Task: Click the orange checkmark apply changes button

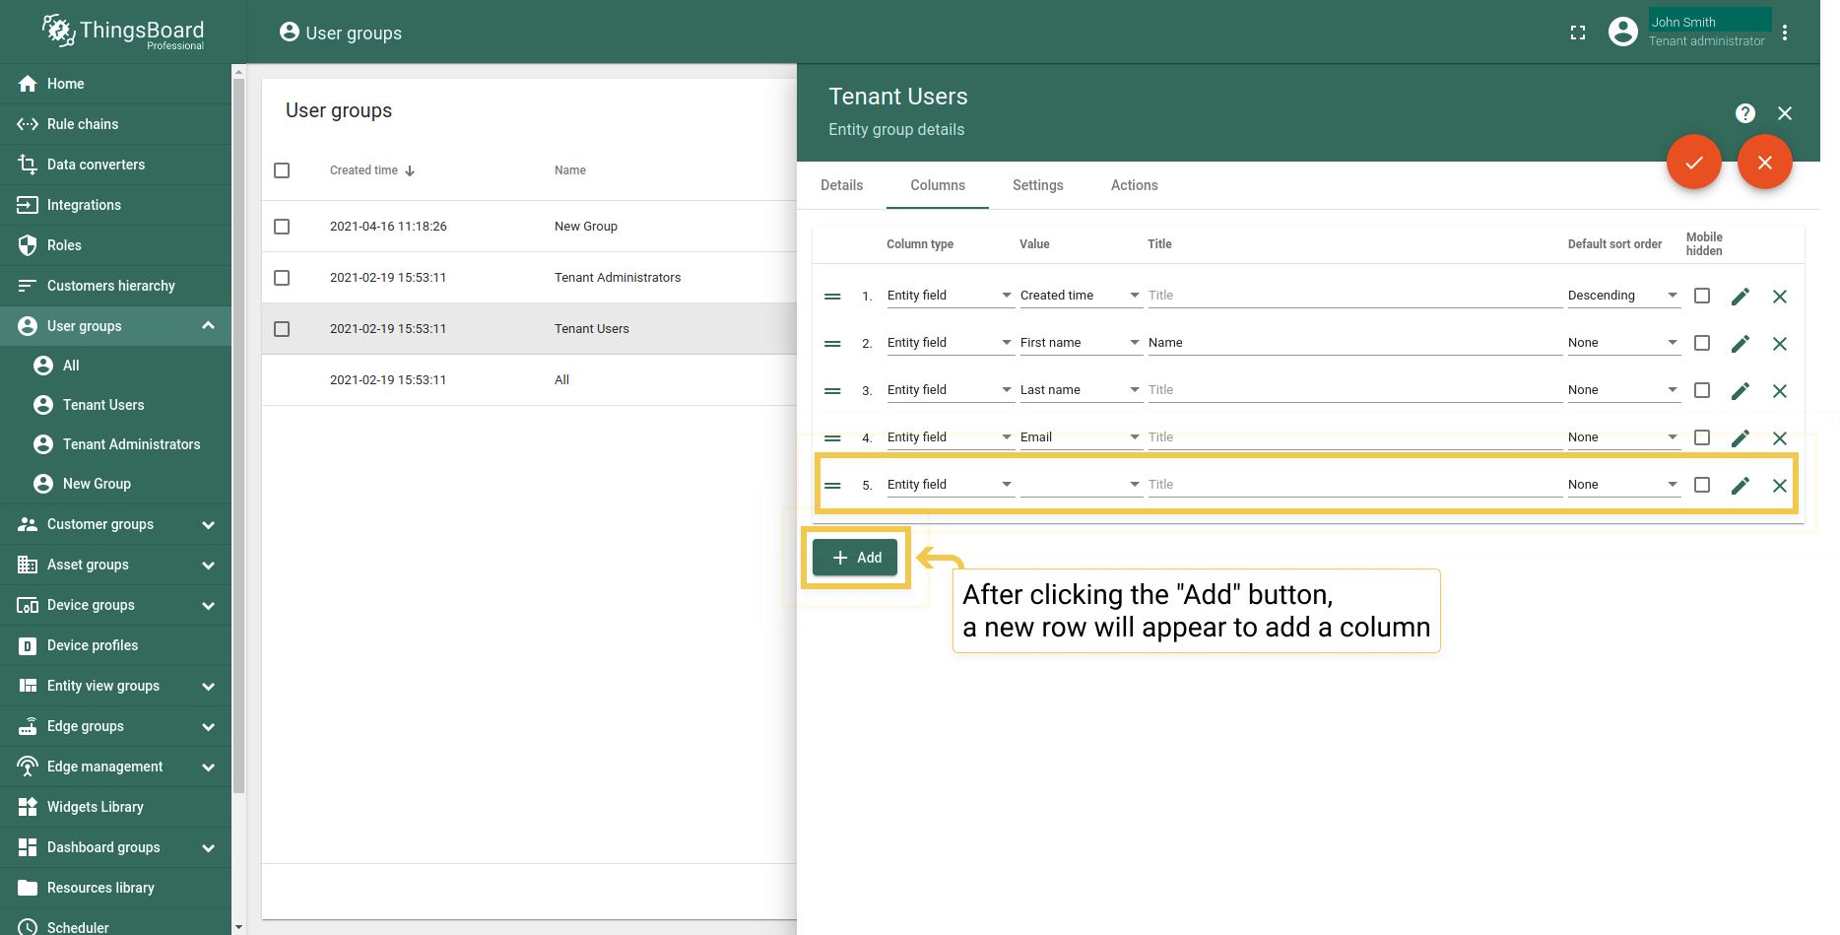Action: [x=1693, y=163]
